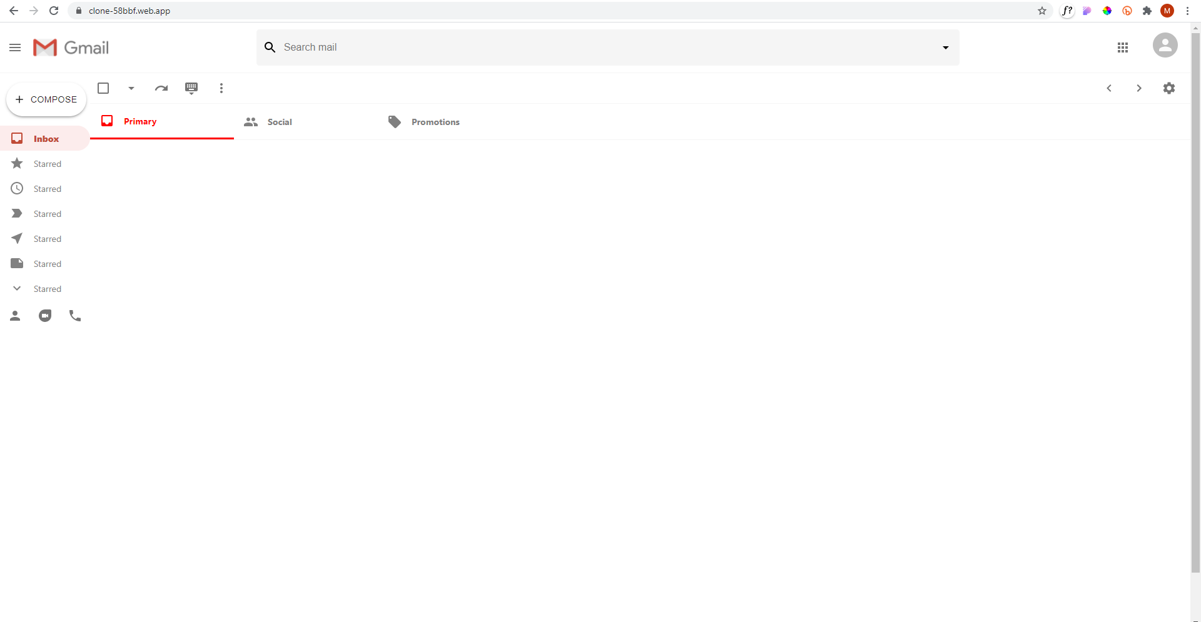Open search options dropdown in search bar

pos(945,47)
